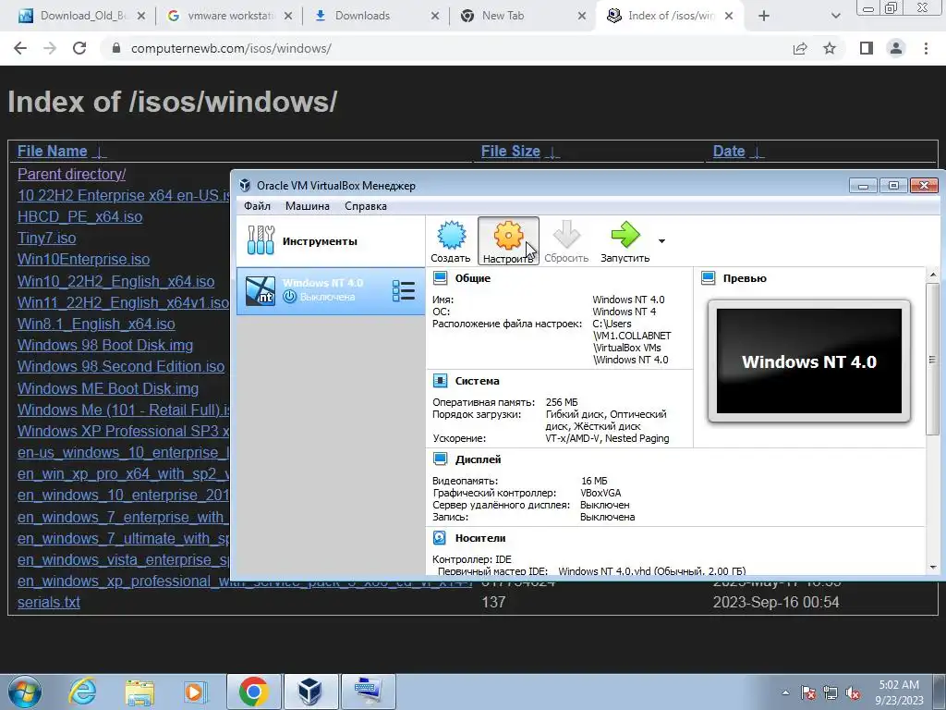Open the Файл menu
946x710 pixels.
(x=257, y=206)
